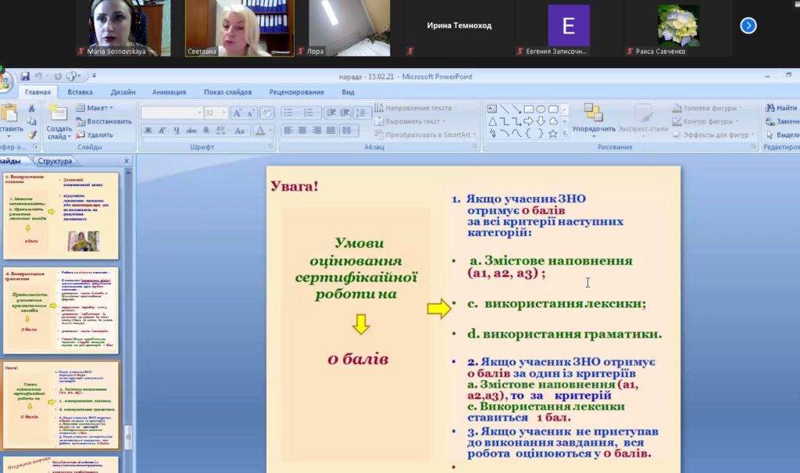Image resolution: width=800 pixels, height=473 pixels.
Task: Switch to the Вставка ribbon tab
Action: [80, 92]
